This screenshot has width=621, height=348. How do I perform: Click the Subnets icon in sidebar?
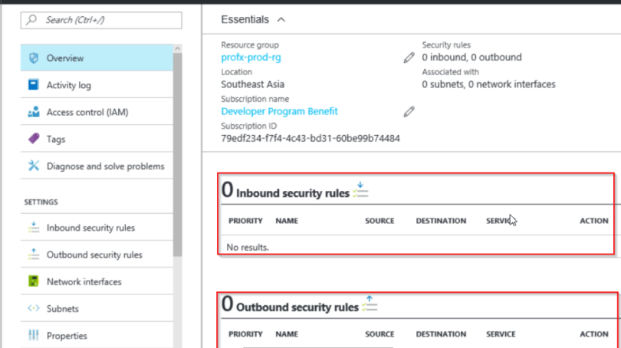pos(33,309)
